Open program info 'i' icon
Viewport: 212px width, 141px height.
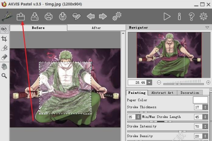179,17
